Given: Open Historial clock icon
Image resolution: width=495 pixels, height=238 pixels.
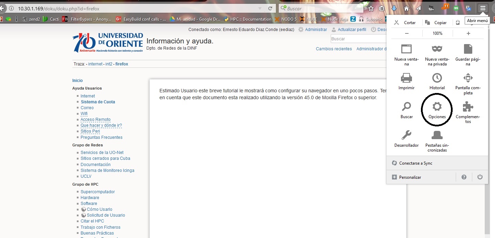Looking at the screenshot, I should pyautogui.click(x=437, y=78).
